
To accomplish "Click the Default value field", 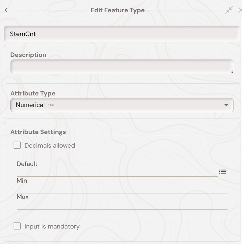I will (x=117, y=172).
